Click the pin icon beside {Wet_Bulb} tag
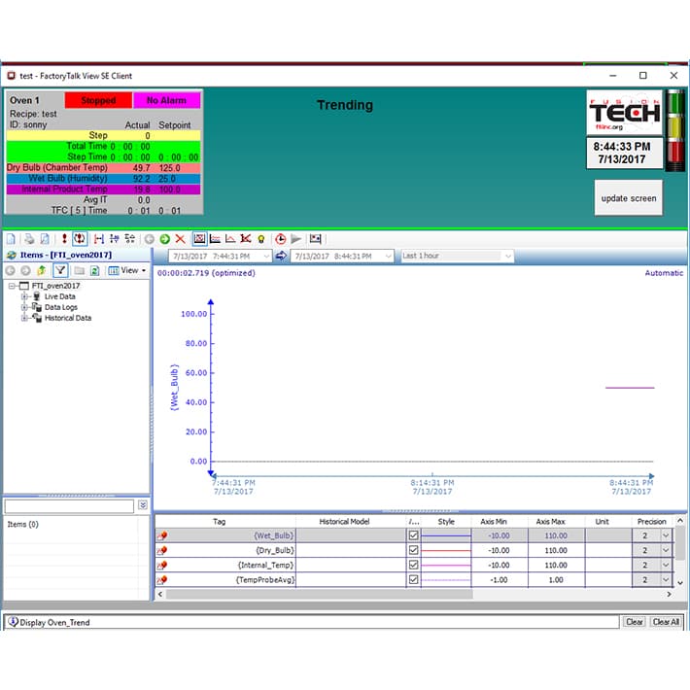 [162, 535]
